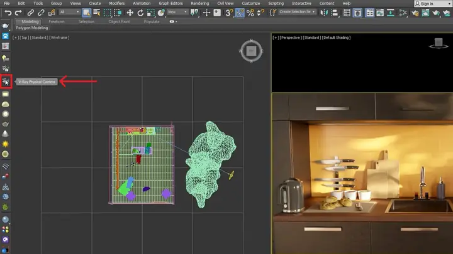
Task: Switch to the Freeform ribbon tab
Action: point(57,21)
